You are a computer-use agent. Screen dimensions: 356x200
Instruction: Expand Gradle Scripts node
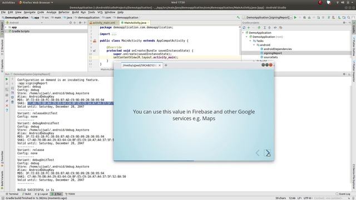pos(6,31)
